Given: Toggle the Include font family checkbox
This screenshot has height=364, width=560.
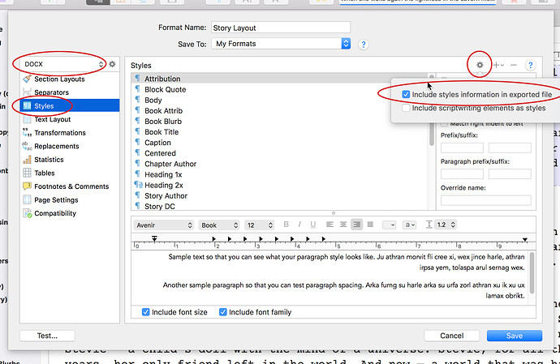Looking at the screenshot, I should point(222,312).
